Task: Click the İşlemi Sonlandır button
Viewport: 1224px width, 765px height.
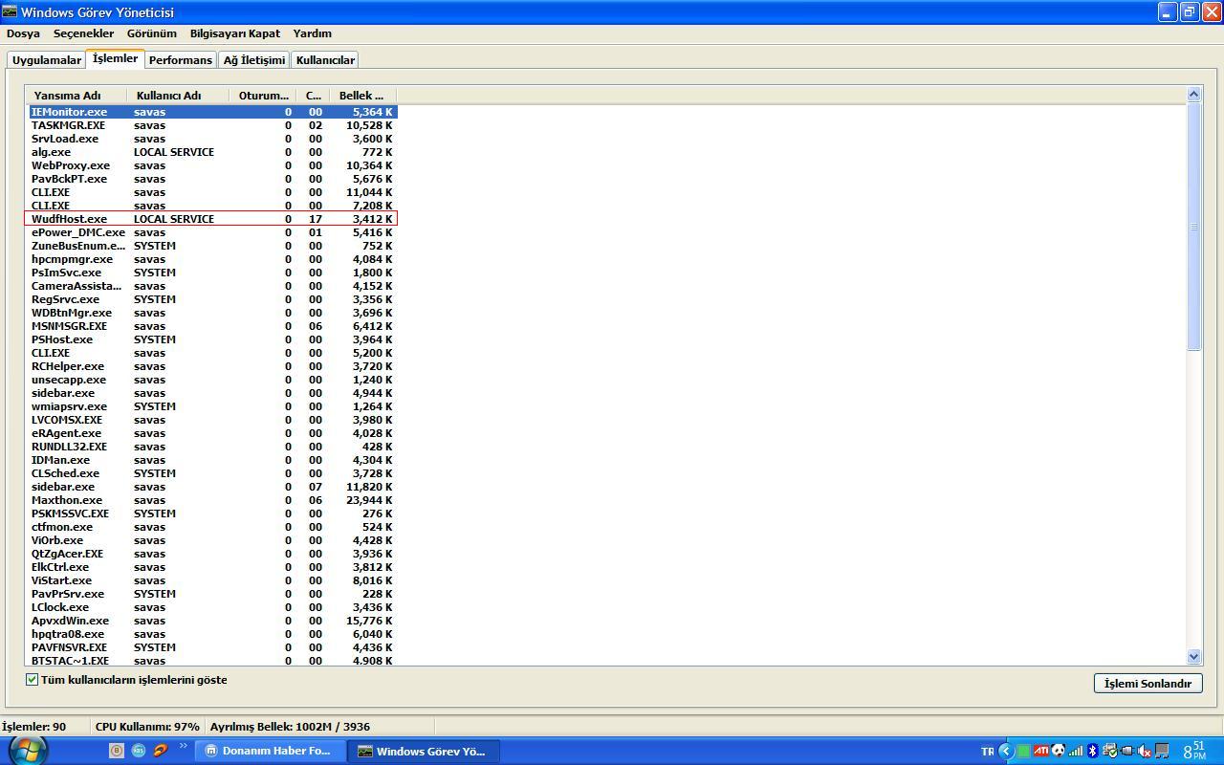Action: click(1147, 684)
